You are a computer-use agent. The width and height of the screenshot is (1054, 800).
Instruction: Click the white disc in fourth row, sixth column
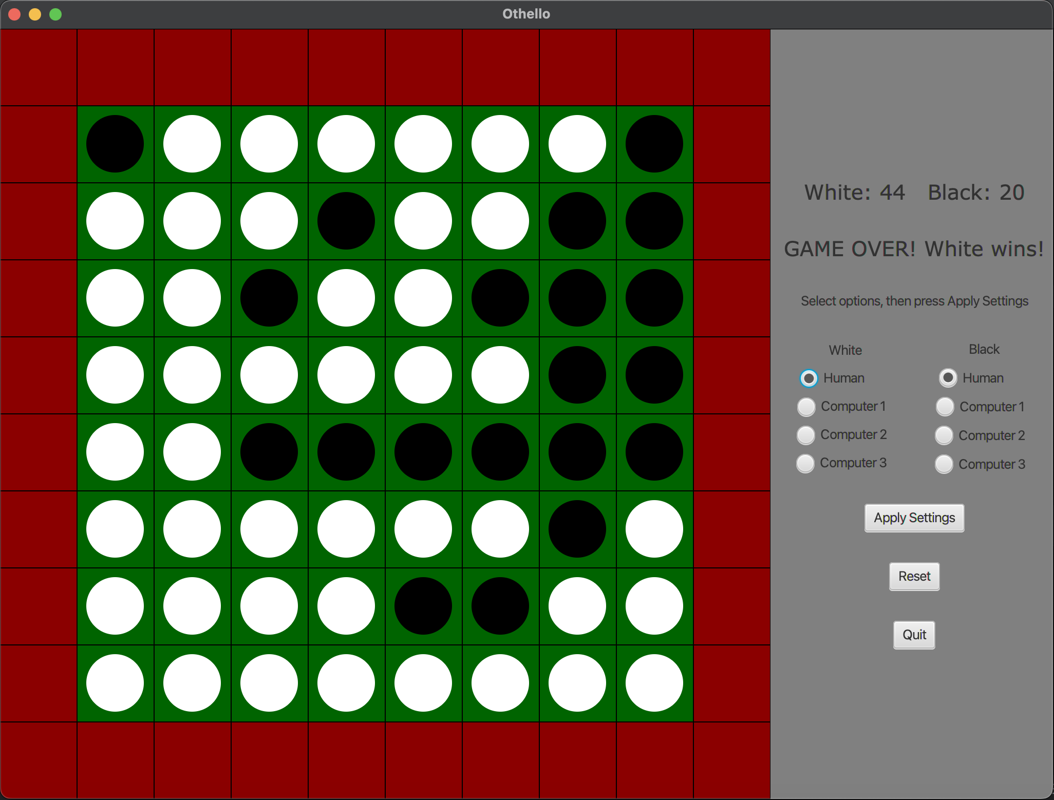(x=500, y=375)
